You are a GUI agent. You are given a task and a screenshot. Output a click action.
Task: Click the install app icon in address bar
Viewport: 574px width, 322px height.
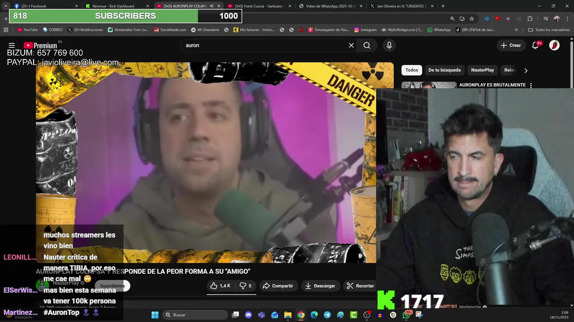[462, 19]
